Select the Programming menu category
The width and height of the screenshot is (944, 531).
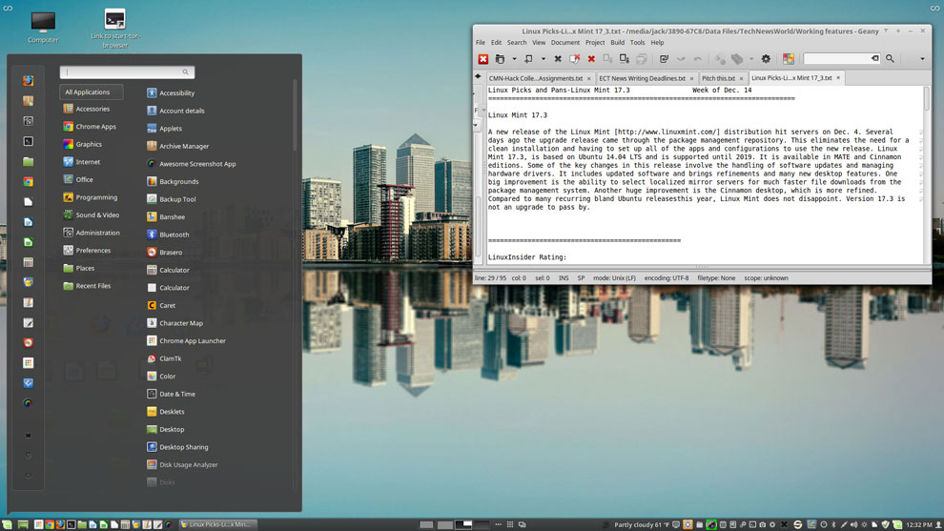point(91,197)
